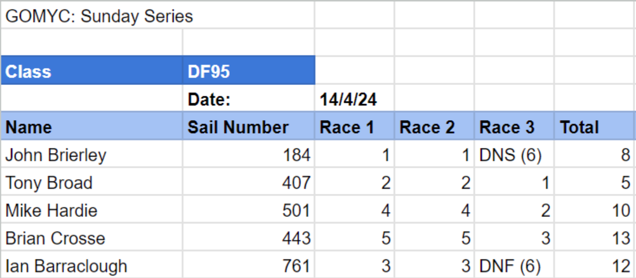This screenshot has height=278, width=636.
Task: Select the GOMYC: Sunday Series title cell
Action: click(x=99, y=16)
